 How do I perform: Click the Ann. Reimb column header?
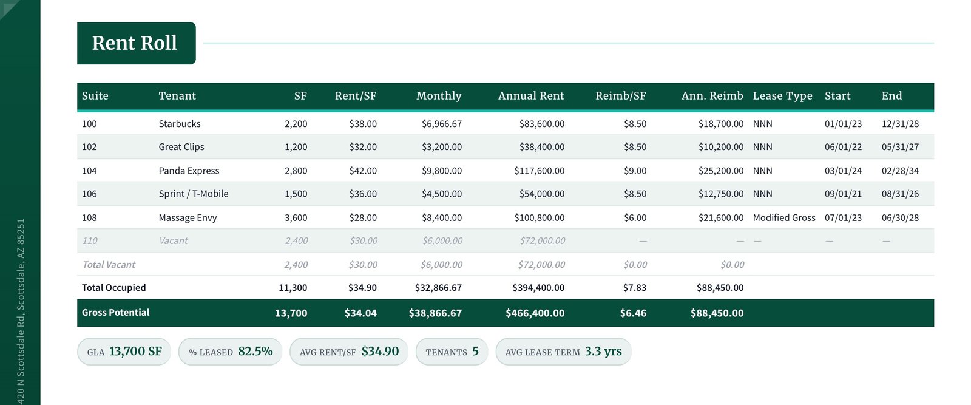pyautogui.click(x=712, y=96)
